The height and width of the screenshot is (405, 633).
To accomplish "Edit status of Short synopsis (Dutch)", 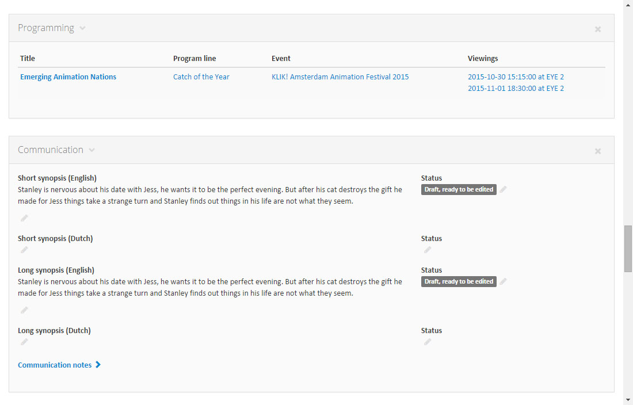I will click(428, 250).
